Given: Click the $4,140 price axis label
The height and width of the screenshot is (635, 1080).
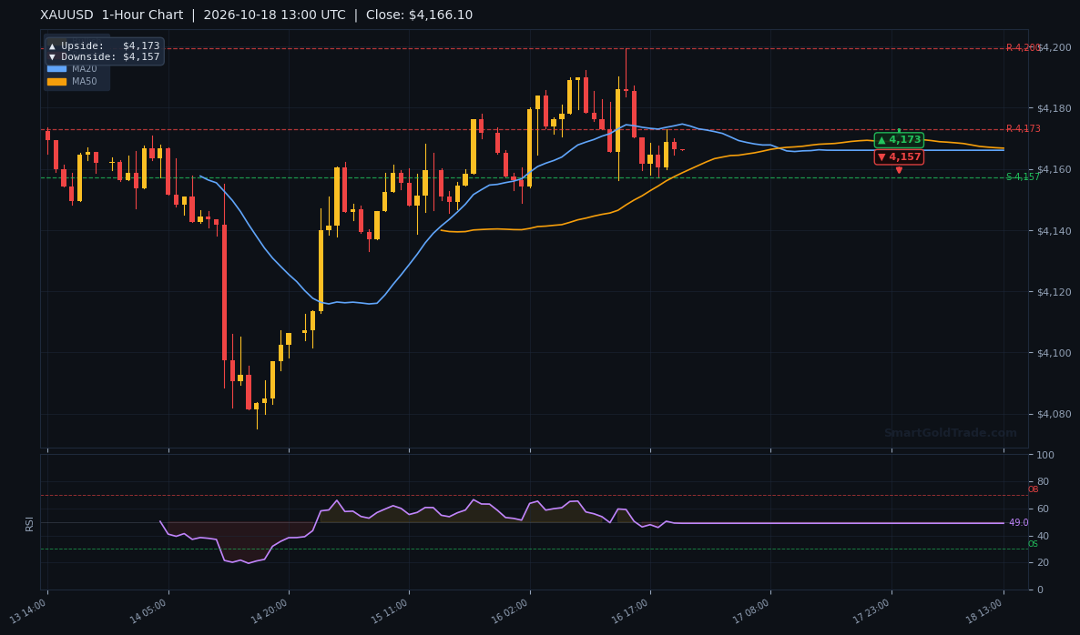Looking at the screenshot, I should pyautogui.click(x=1054, y=231).
